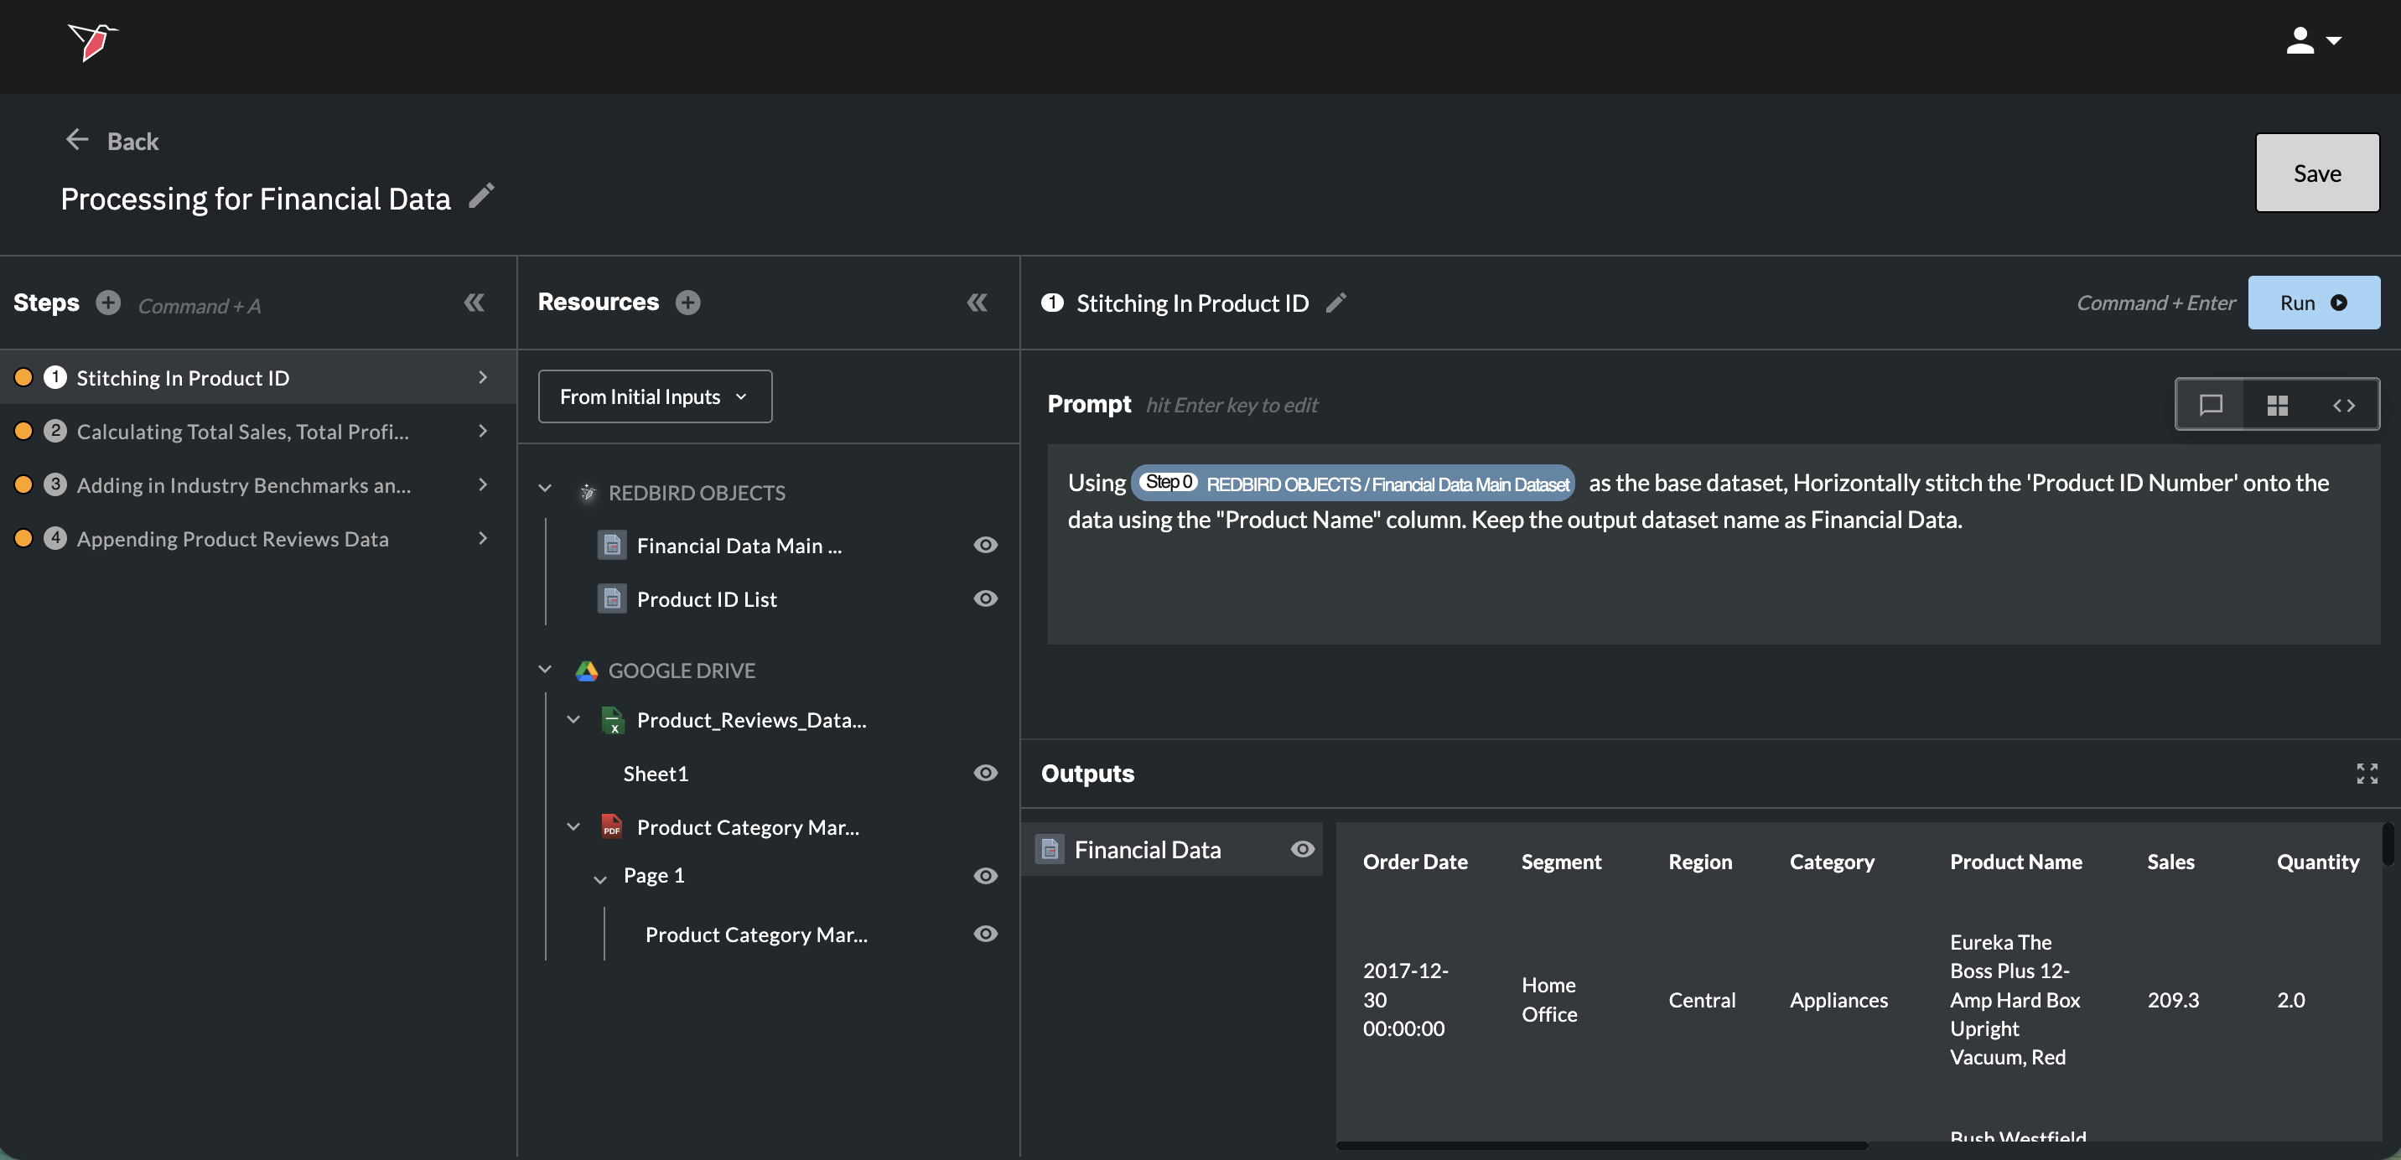
Task: Toggle the Financial Data output preview
Action: 1302,849
